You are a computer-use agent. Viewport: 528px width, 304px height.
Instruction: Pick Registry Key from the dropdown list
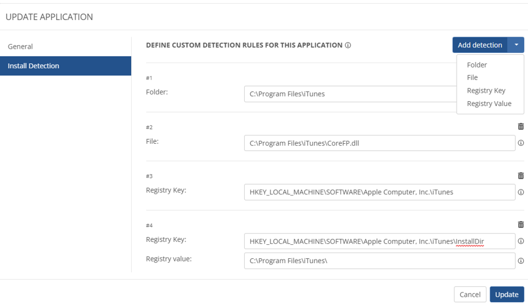pyautogui.click(x=486, y=91)
